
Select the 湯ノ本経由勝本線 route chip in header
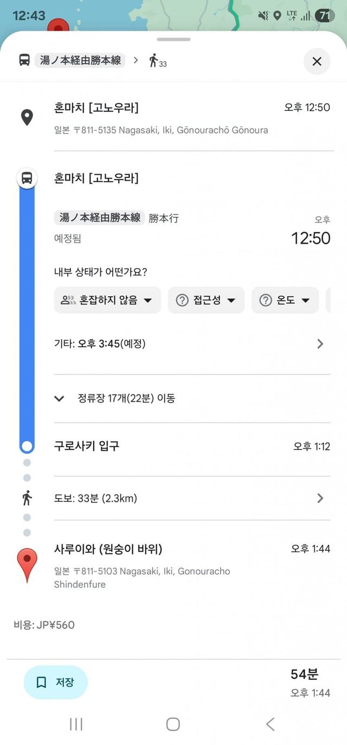pyautogui.click(x=80, y=60)
